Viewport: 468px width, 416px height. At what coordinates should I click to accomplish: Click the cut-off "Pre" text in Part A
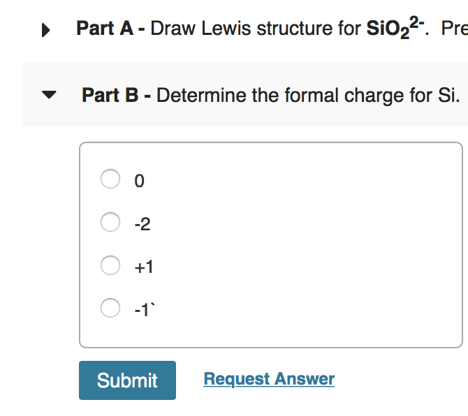(x=454, y=29)
